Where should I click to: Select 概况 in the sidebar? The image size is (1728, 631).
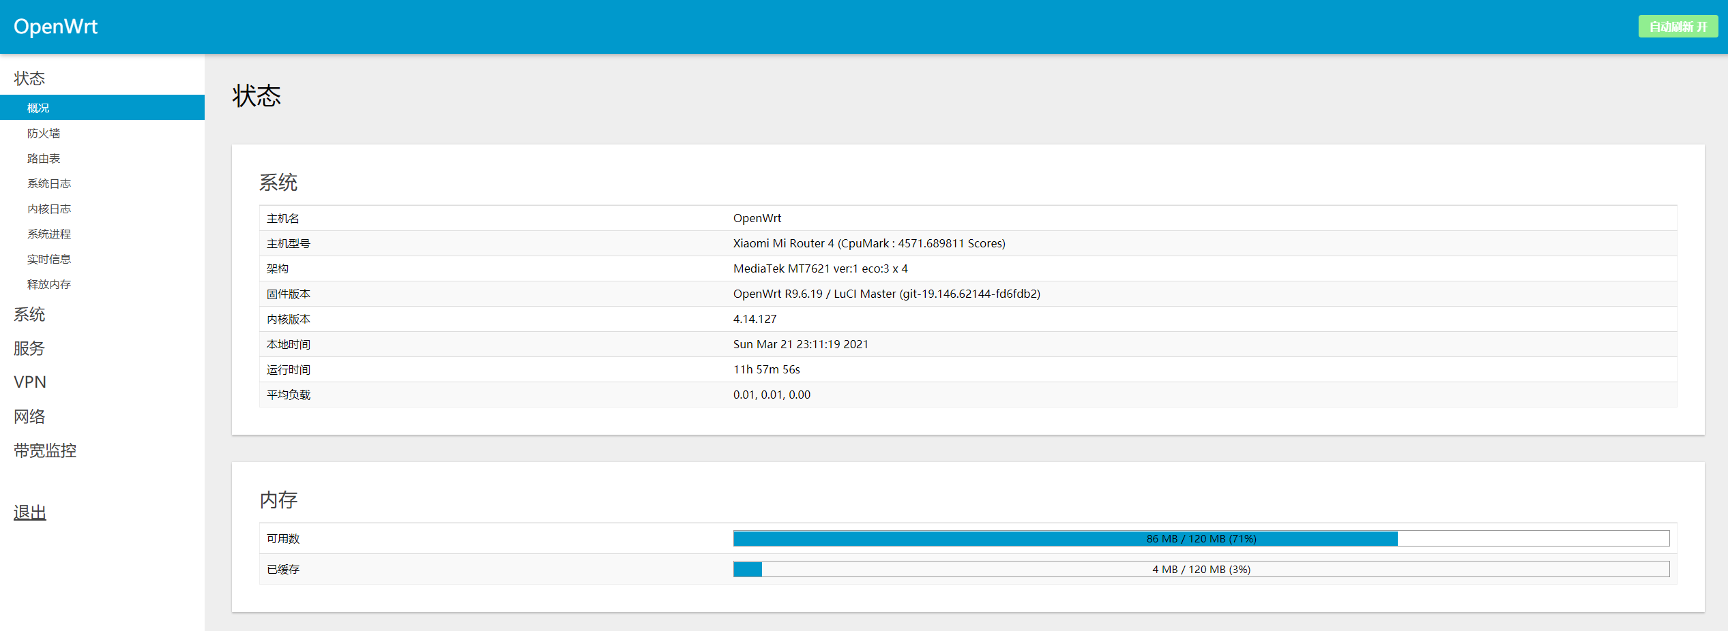click(x=102, y=108)
